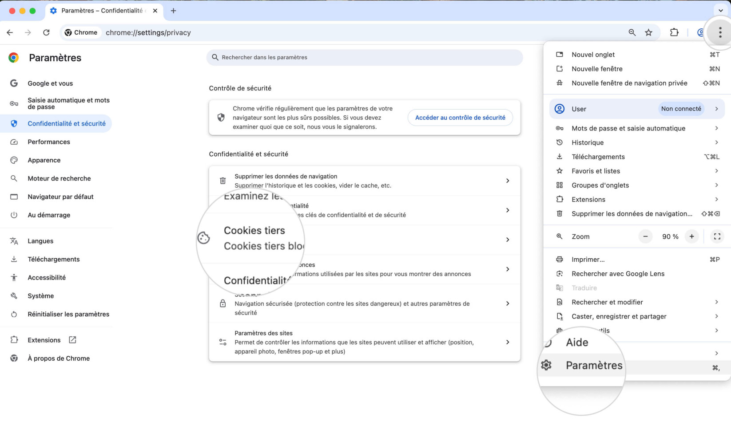Open Langues settings section
The image size is (731, 429).
click(x=56, y=241)
